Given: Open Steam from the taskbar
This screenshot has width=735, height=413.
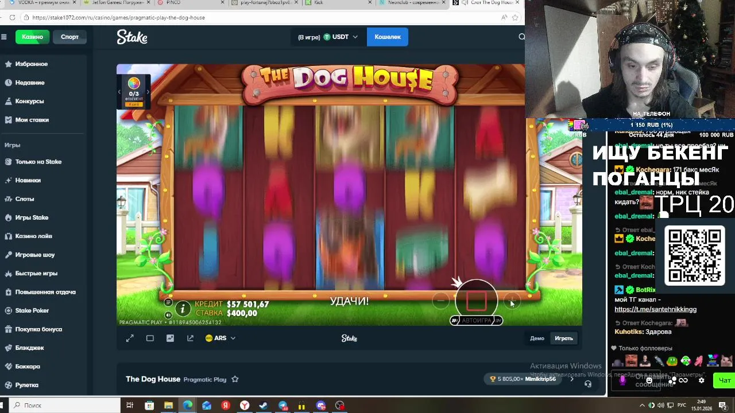Looking at the screenshot, I should click(264, 406).
